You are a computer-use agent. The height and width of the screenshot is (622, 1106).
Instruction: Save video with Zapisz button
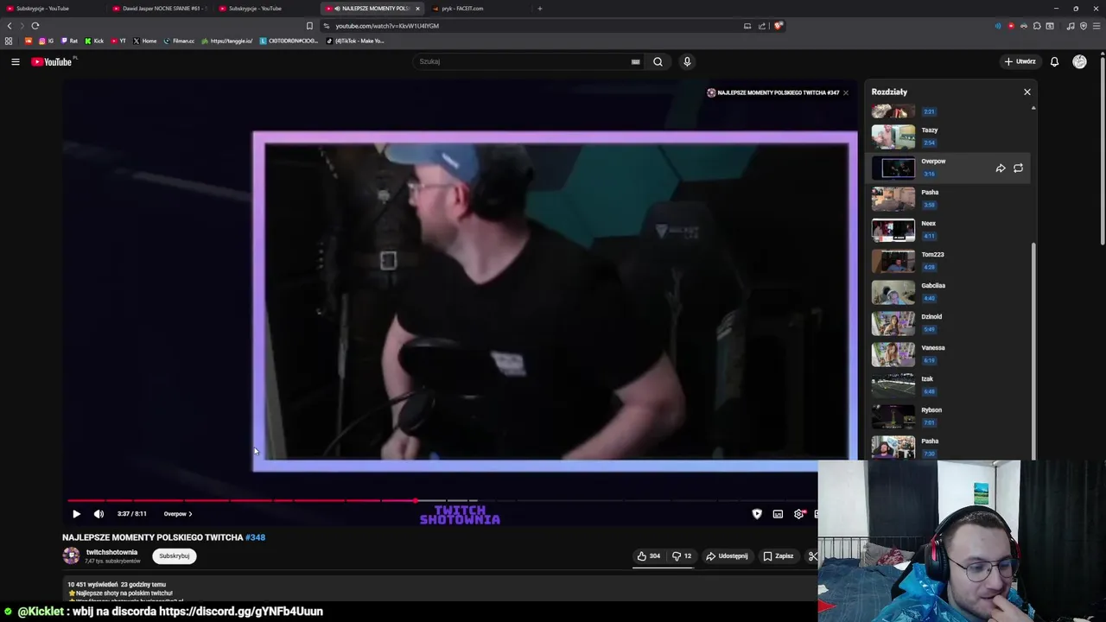click(778, 556)
